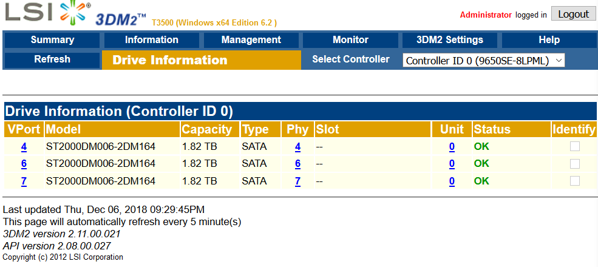Click the OK status in VPort 4 row
The width and height of the screenshot is (598, 267).
click(x=481, y=146)
